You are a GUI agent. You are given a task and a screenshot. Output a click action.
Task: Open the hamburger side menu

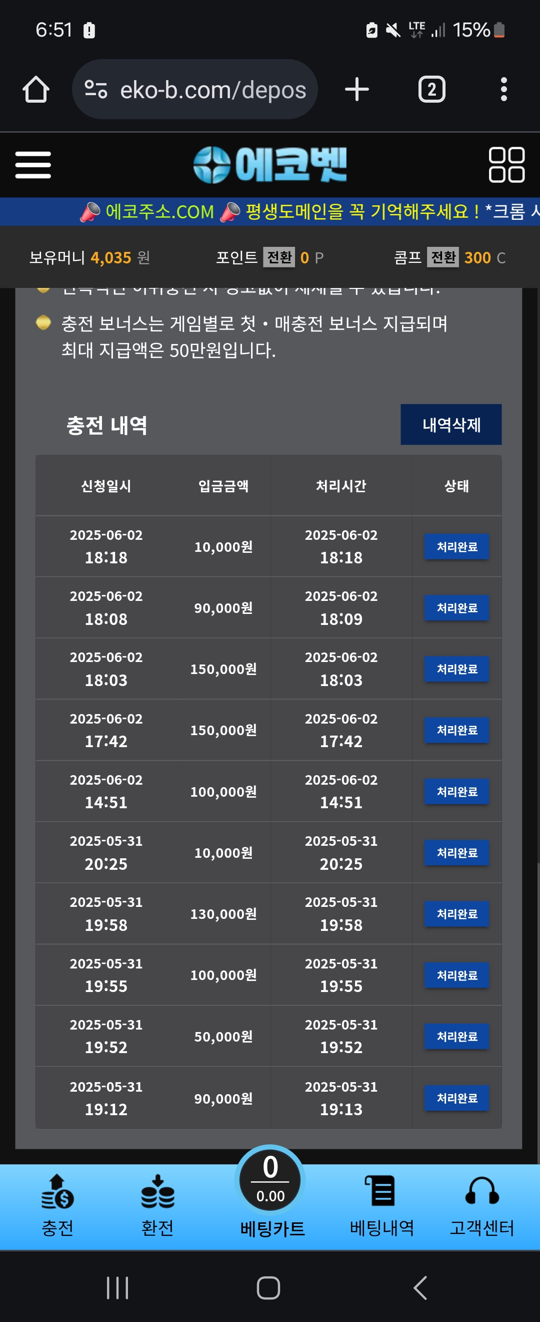click(33, 165)
